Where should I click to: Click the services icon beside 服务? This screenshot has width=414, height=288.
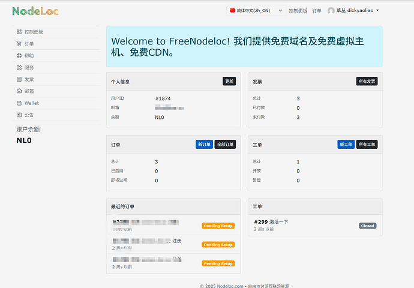pyautogui.click(x=19, y=68)
